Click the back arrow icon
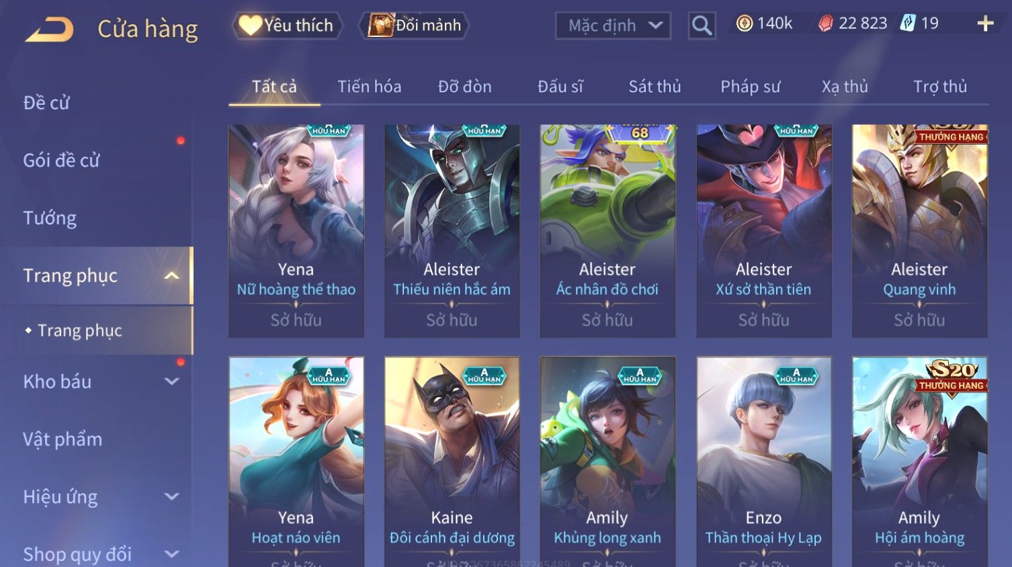 click(x=49, y=30)
